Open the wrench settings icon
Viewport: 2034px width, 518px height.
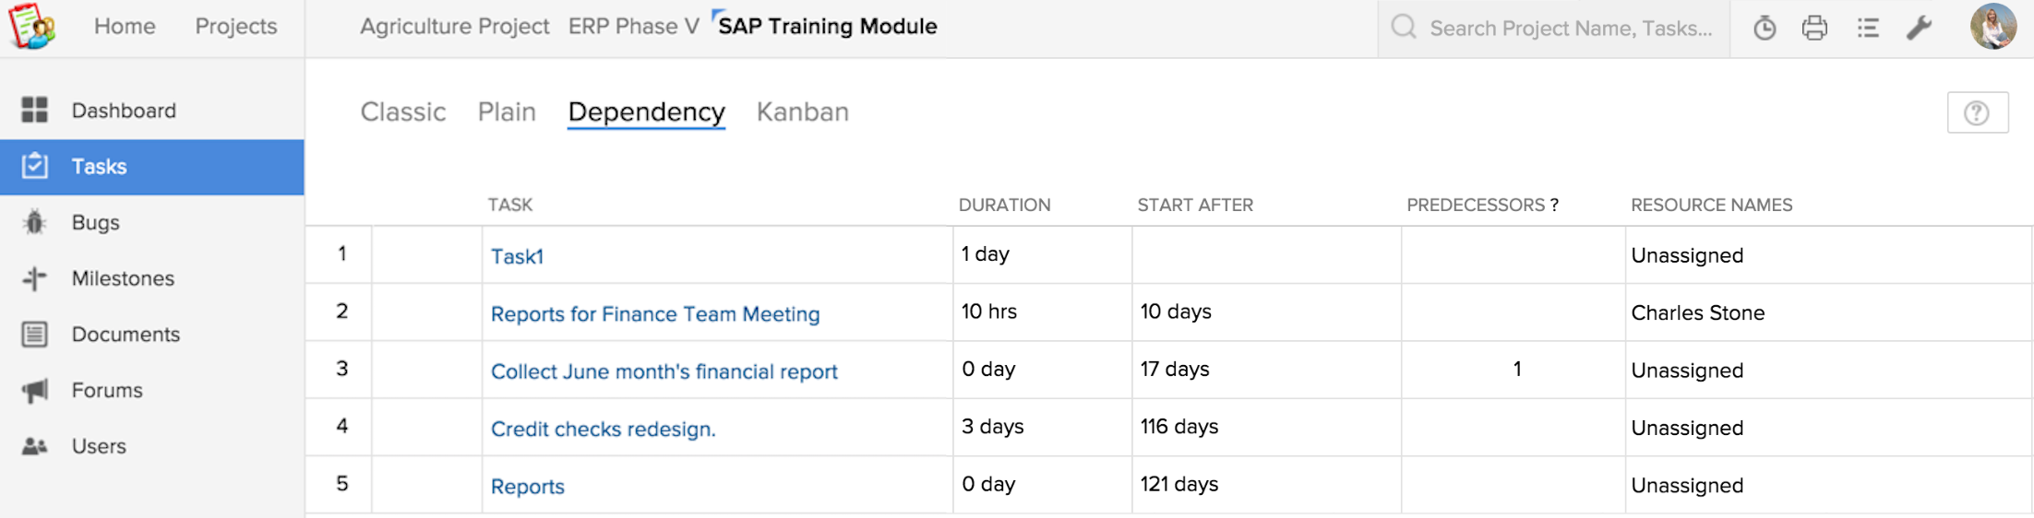point(1920,29)
